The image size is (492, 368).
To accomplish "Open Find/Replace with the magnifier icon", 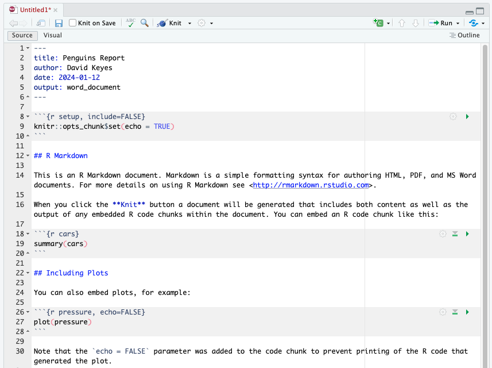I will pos(144,23).
